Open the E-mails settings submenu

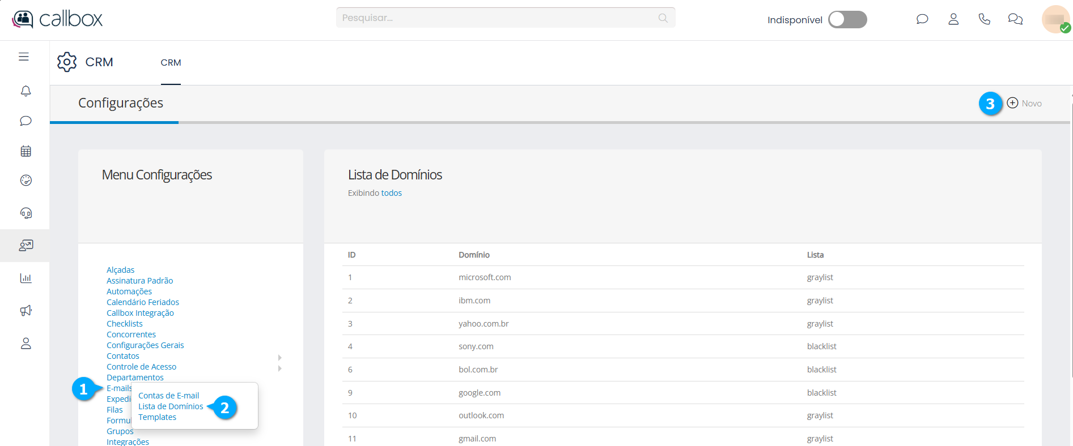tap(118, 388)
